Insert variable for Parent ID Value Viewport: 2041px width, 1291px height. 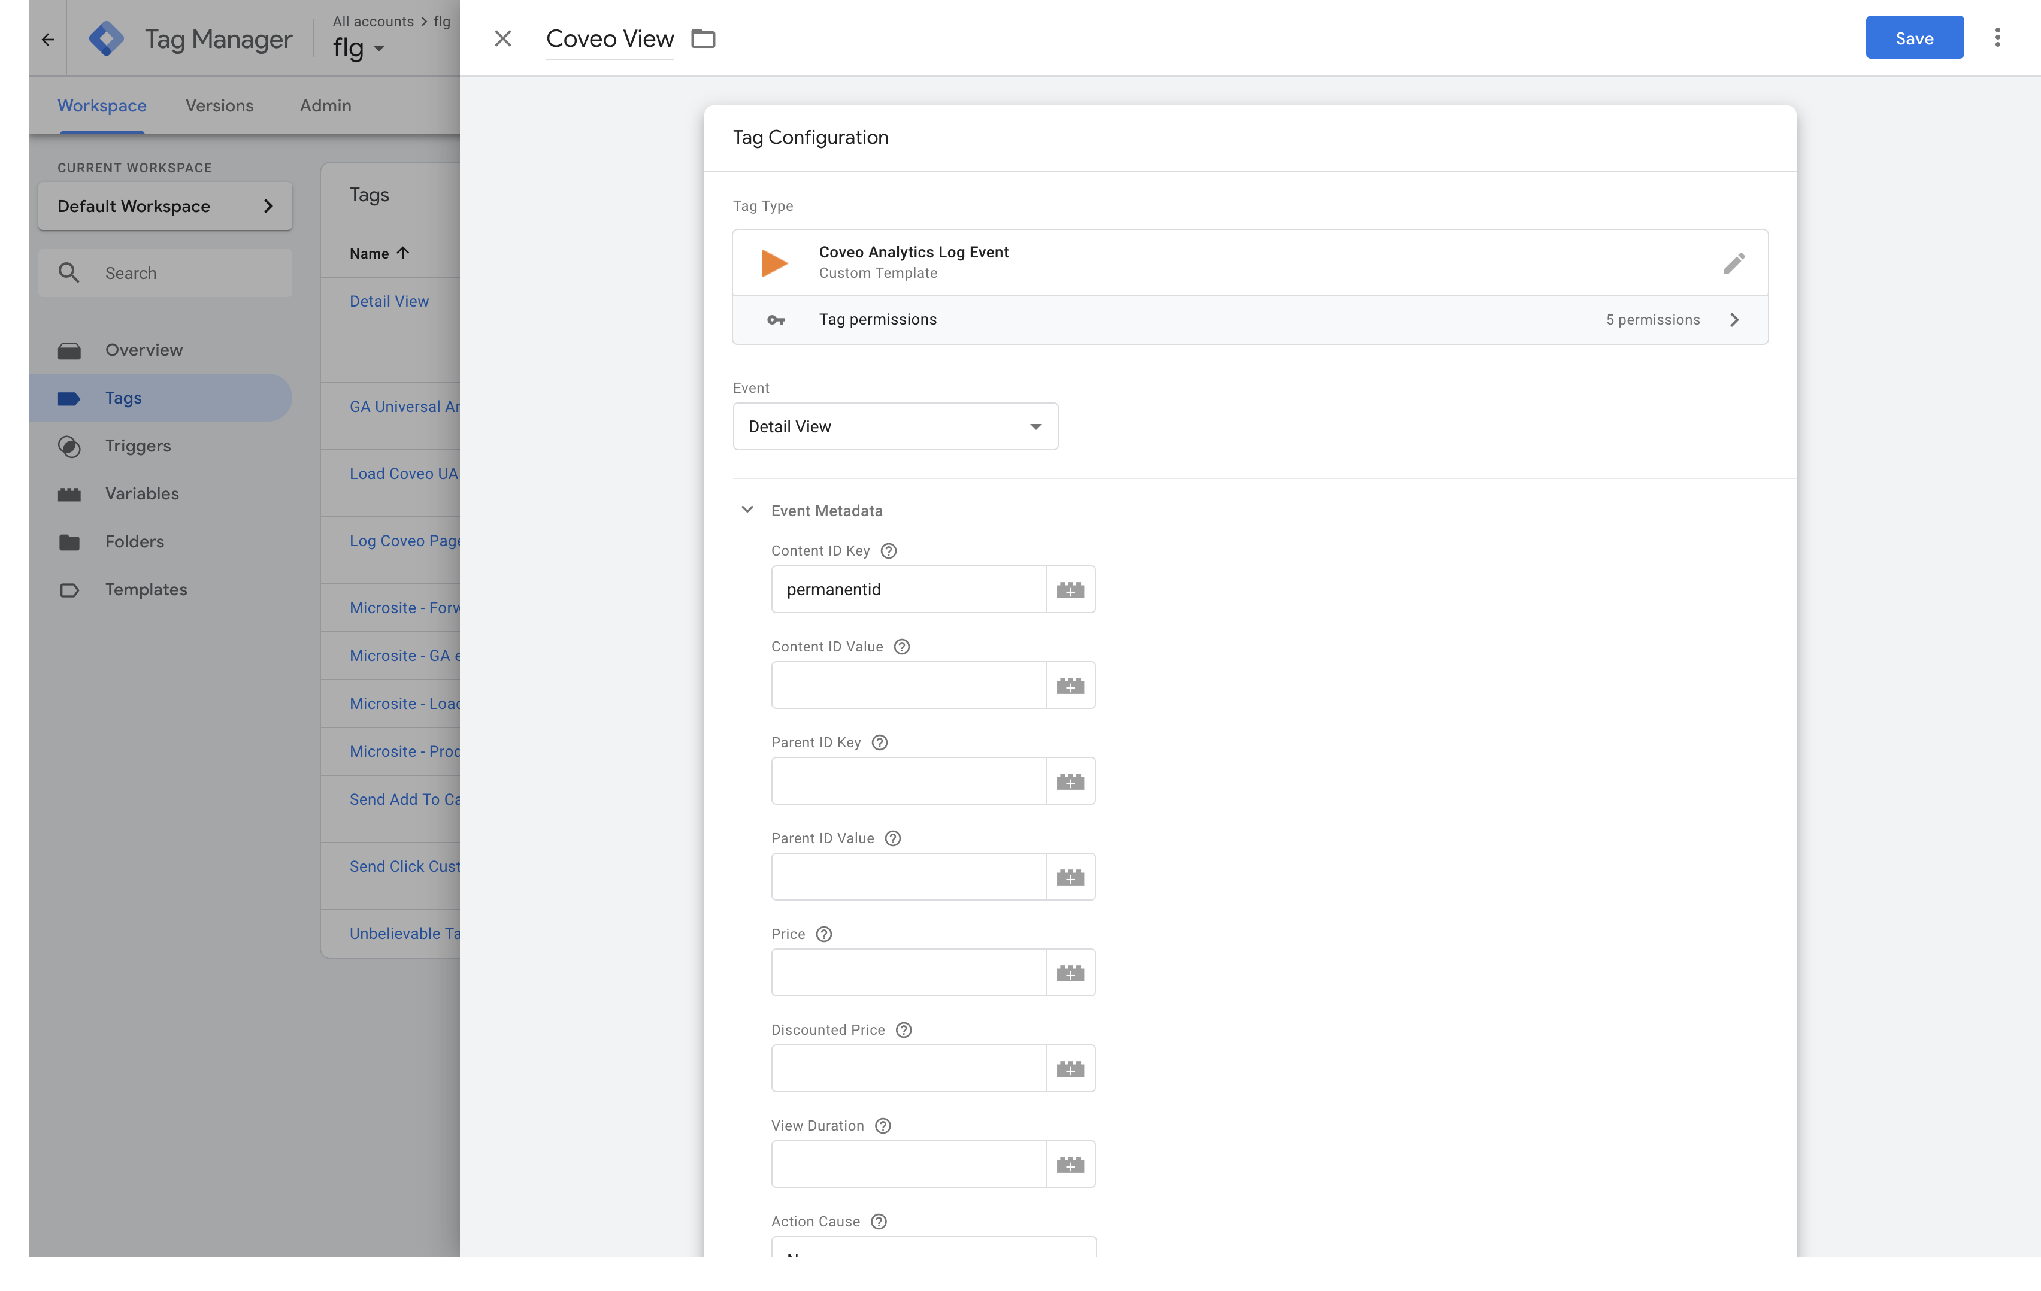(1070, 877)
